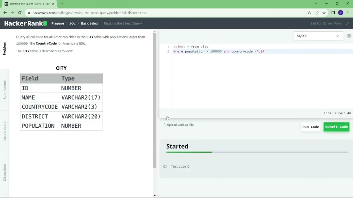Open the browser side panel

tap(333, 13)
